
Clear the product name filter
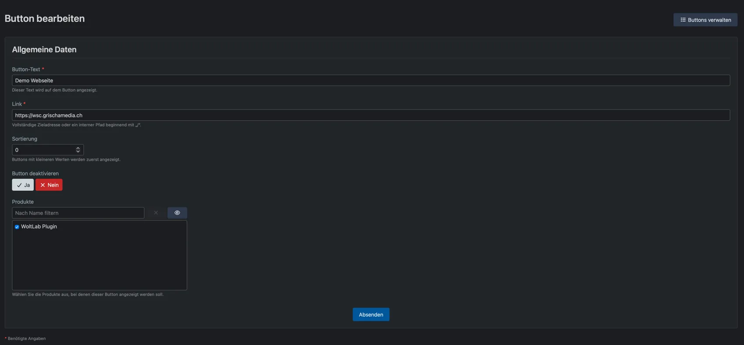tap(156, 213)
